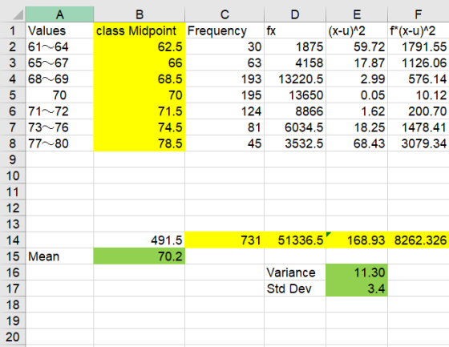Viewport: 449px width, 347px height.
Task: Select column C header
Action: (x=224, y=14)
